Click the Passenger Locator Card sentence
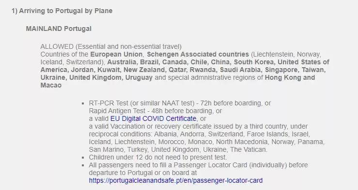 pyautogui.click(x=199, y=165)
